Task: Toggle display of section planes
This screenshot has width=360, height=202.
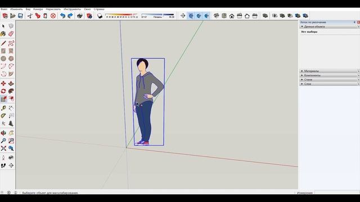Action: pyautogui.click(x=191, y=16)
